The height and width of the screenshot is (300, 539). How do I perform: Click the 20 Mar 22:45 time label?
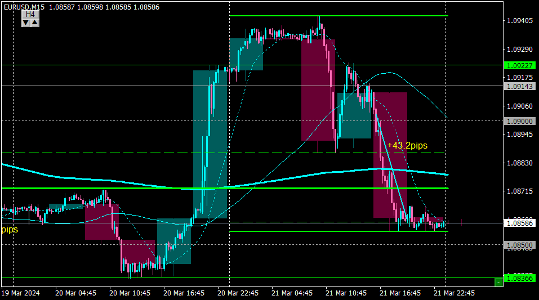coord(238,293)
